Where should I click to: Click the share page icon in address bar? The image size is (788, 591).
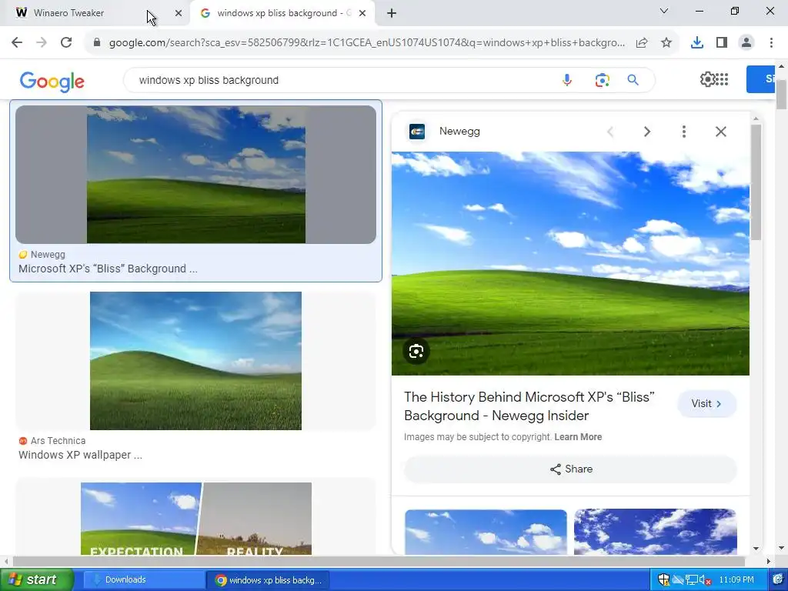pyautogui.click(x=642, y=43)
